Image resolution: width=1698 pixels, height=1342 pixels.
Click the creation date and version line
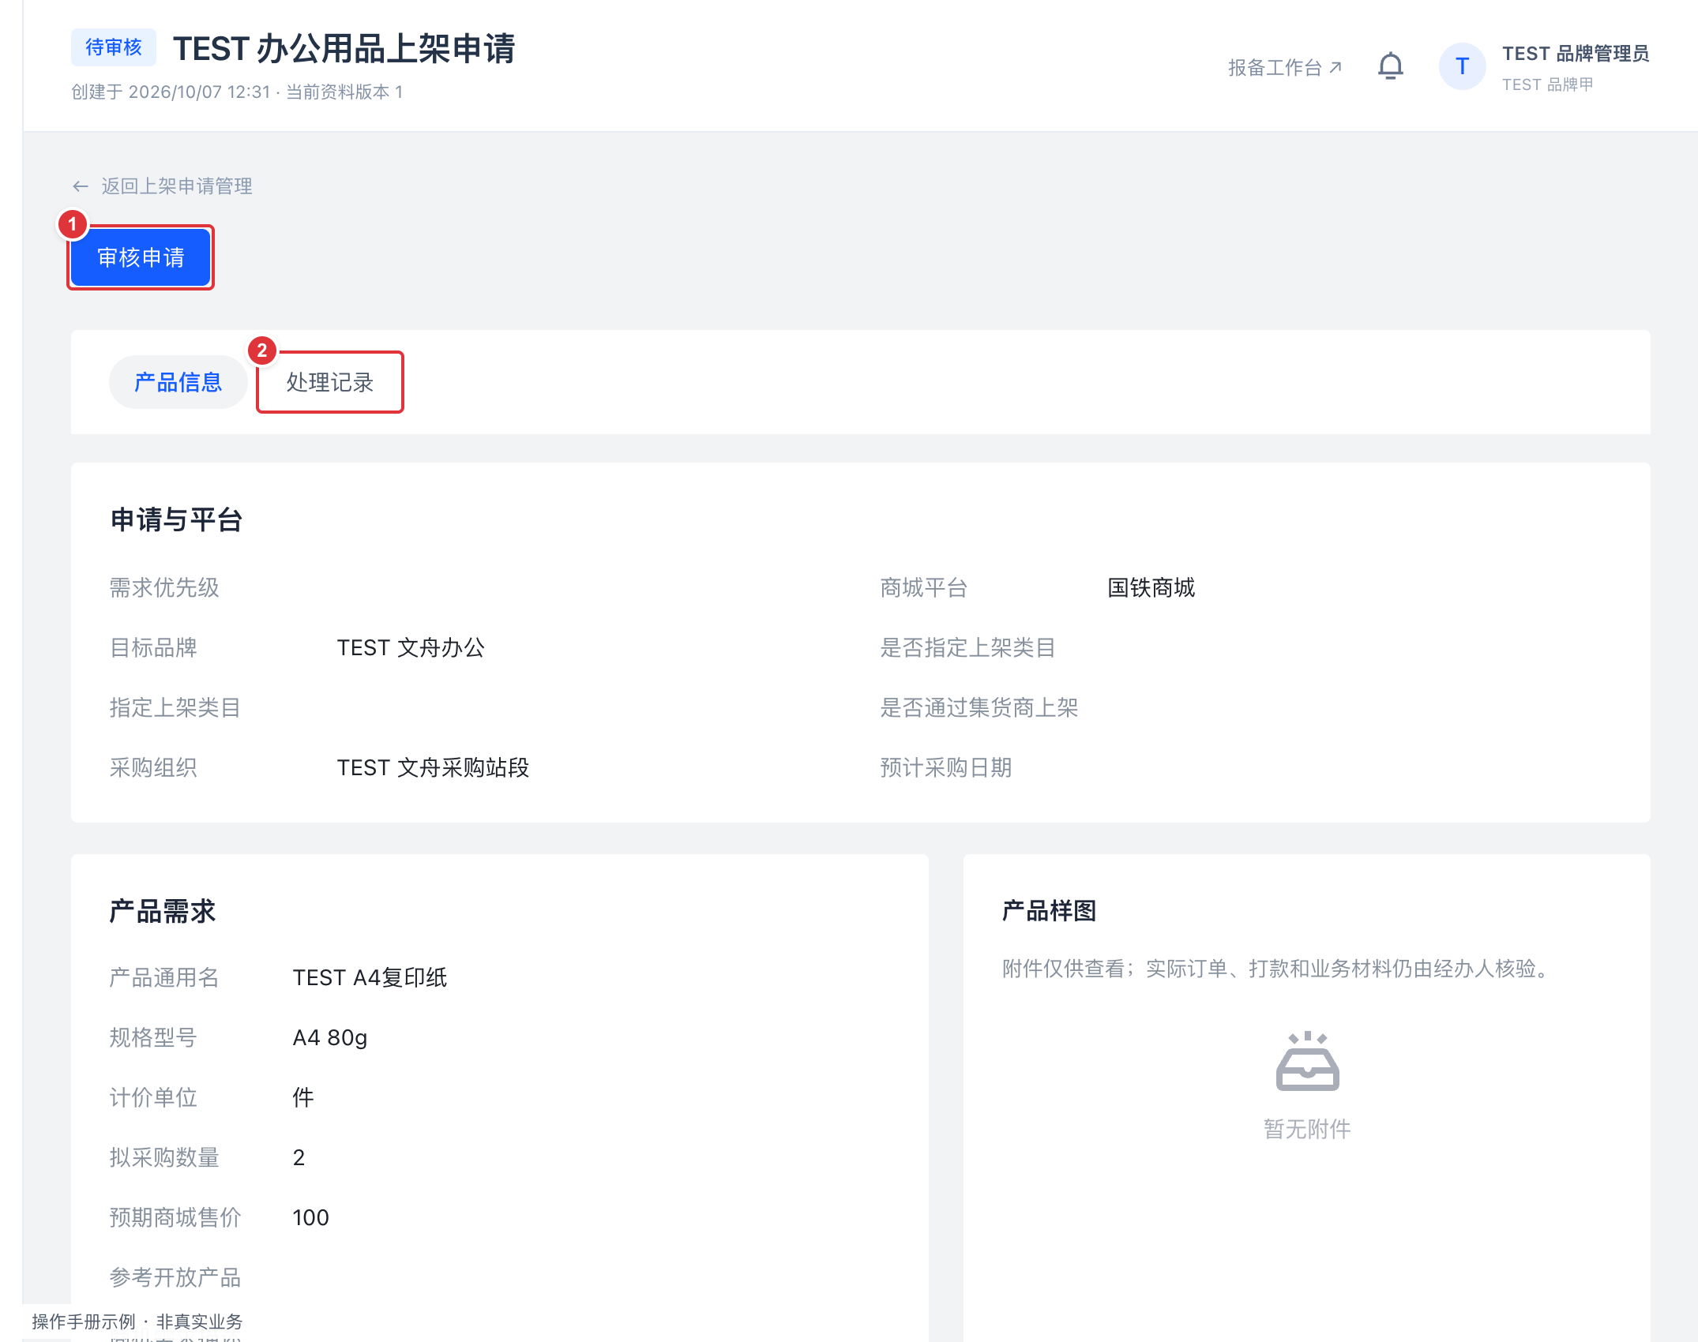pos(237,92)
